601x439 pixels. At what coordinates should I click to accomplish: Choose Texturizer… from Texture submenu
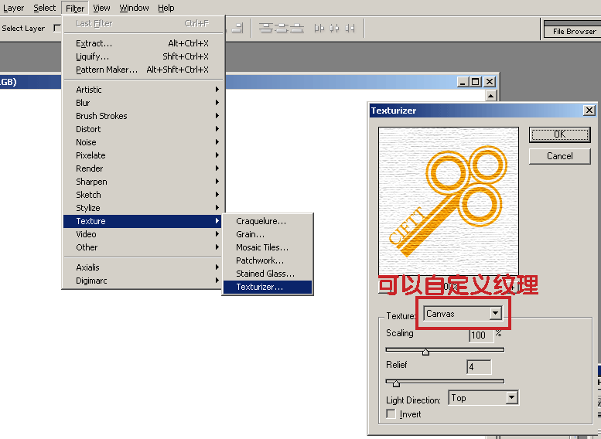268,287
